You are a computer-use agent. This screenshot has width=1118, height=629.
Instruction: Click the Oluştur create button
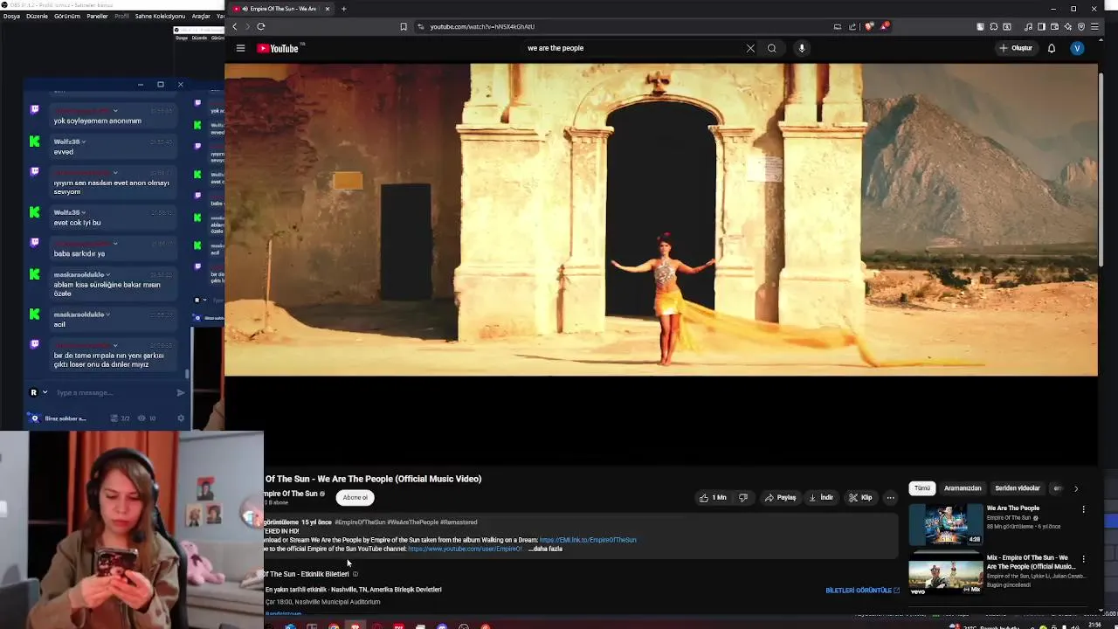pyautogui.click(x=1016, y=48)
